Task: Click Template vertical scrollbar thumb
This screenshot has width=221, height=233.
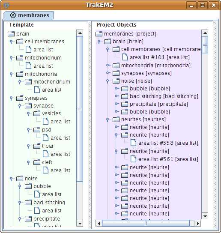Action: [80, 109]
